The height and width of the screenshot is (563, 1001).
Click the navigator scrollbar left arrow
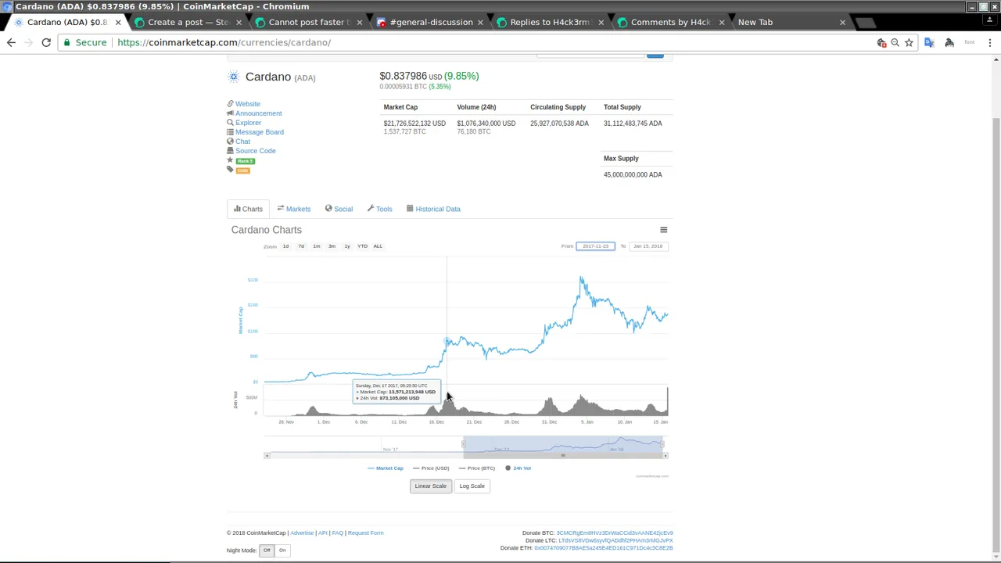click(x=267, y=456)
